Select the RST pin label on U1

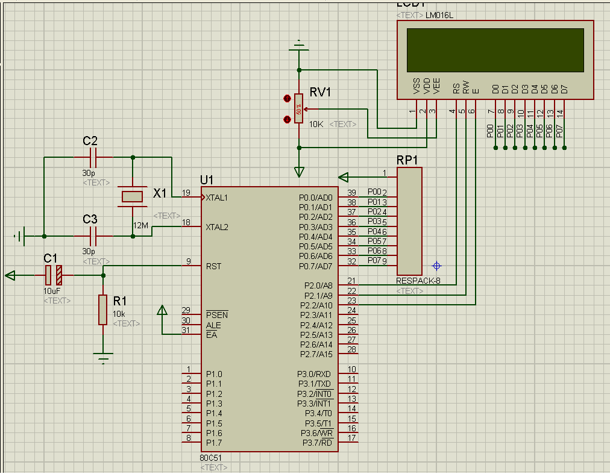pyautogui.click(x=213, y=266)
